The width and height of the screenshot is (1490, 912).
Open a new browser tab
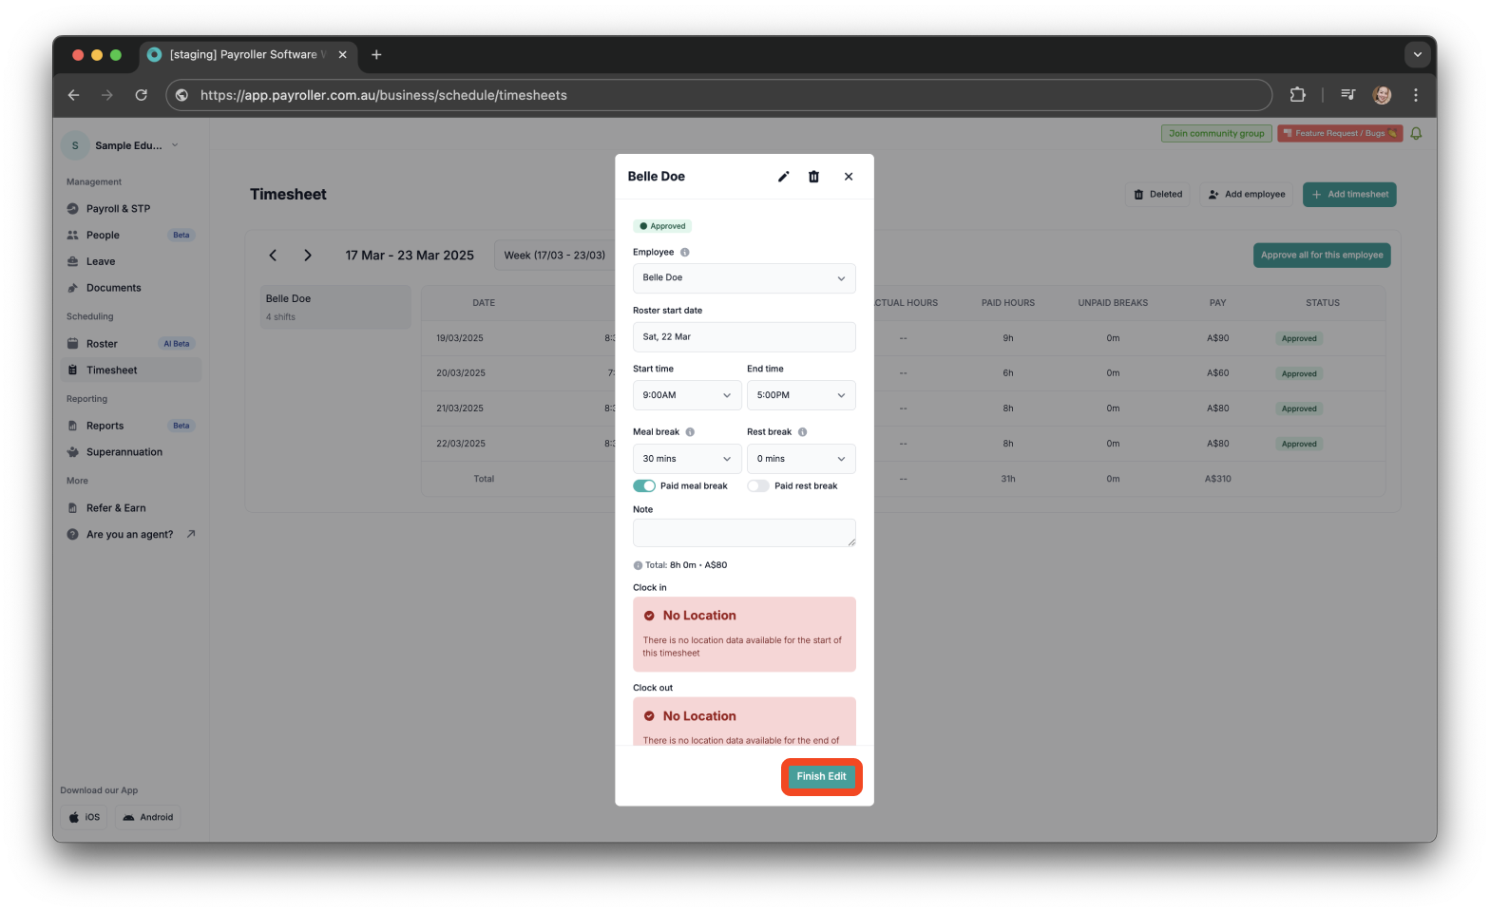tap(376, 55)
